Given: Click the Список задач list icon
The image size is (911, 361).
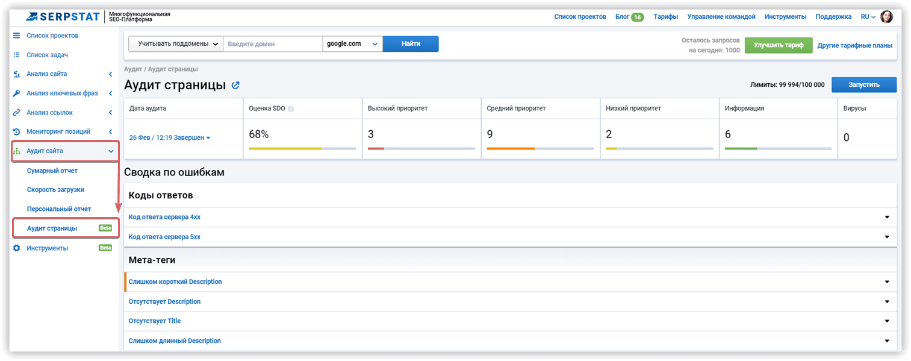Looking at the screenshot, I should click(17, 55).
